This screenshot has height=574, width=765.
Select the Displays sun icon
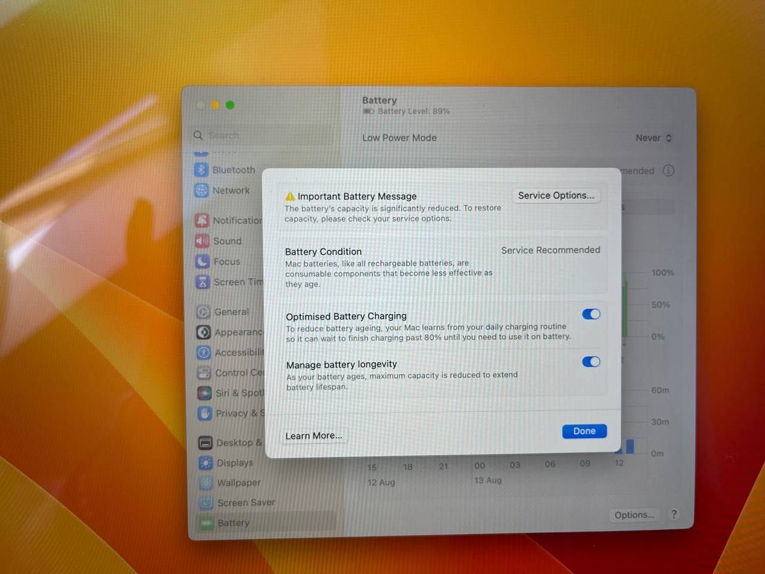click(206, 463)
